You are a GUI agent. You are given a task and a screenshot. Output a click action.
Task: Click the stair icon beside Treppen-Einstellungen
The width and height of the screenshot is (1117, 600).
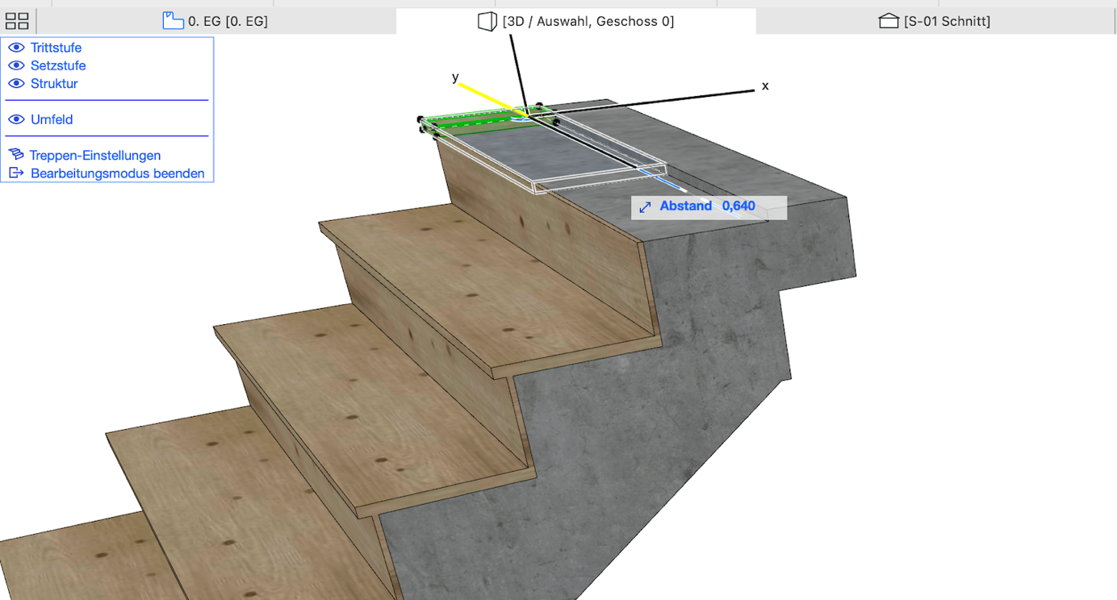(16, 154)
